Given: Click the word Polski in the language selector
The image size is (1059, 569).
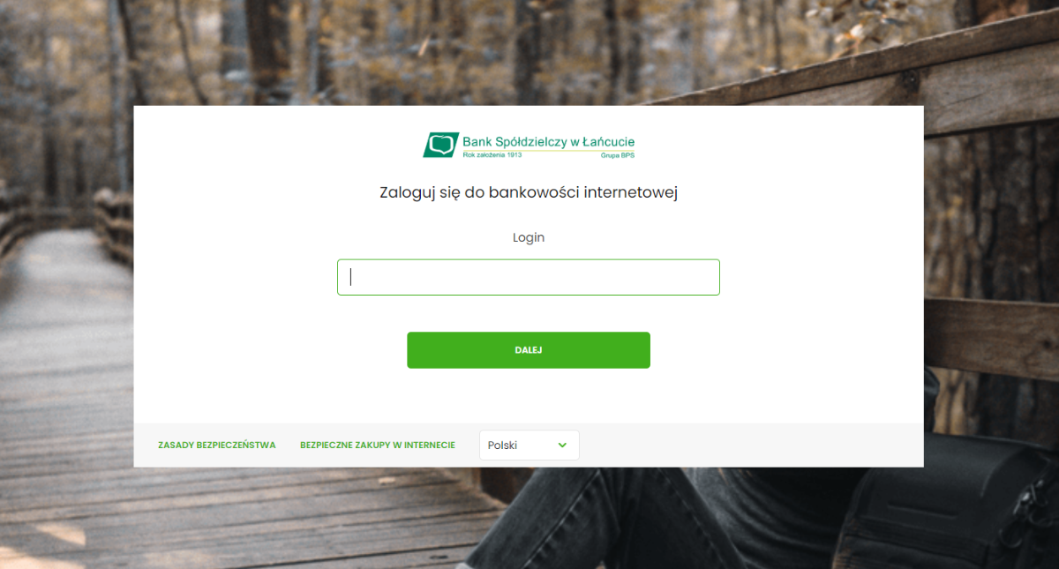Looking at the screenshot, I should tap(502, 445).
